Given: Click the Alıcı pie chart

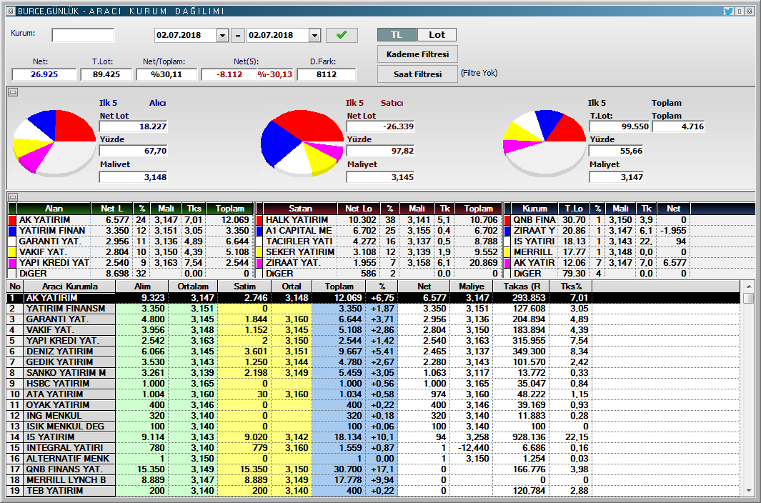Looking at the screenshot, I should click(54, 142).
